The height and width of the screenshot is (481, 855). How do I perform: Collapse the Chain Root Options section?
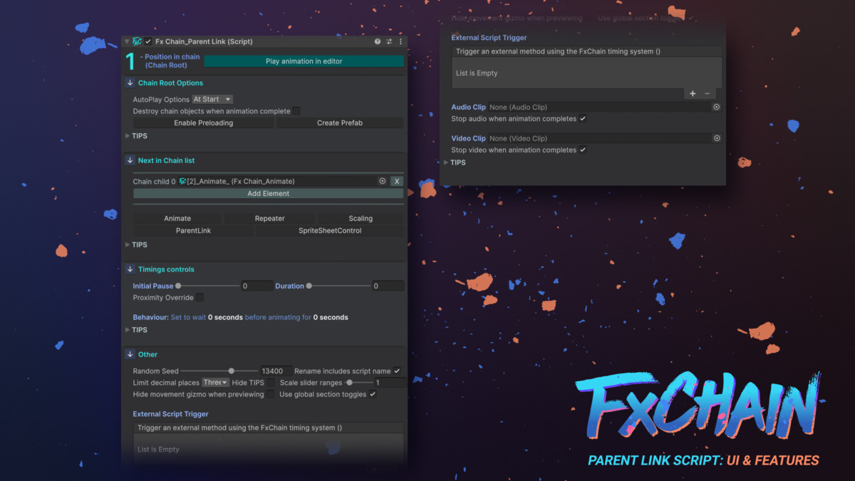[130, 83]
